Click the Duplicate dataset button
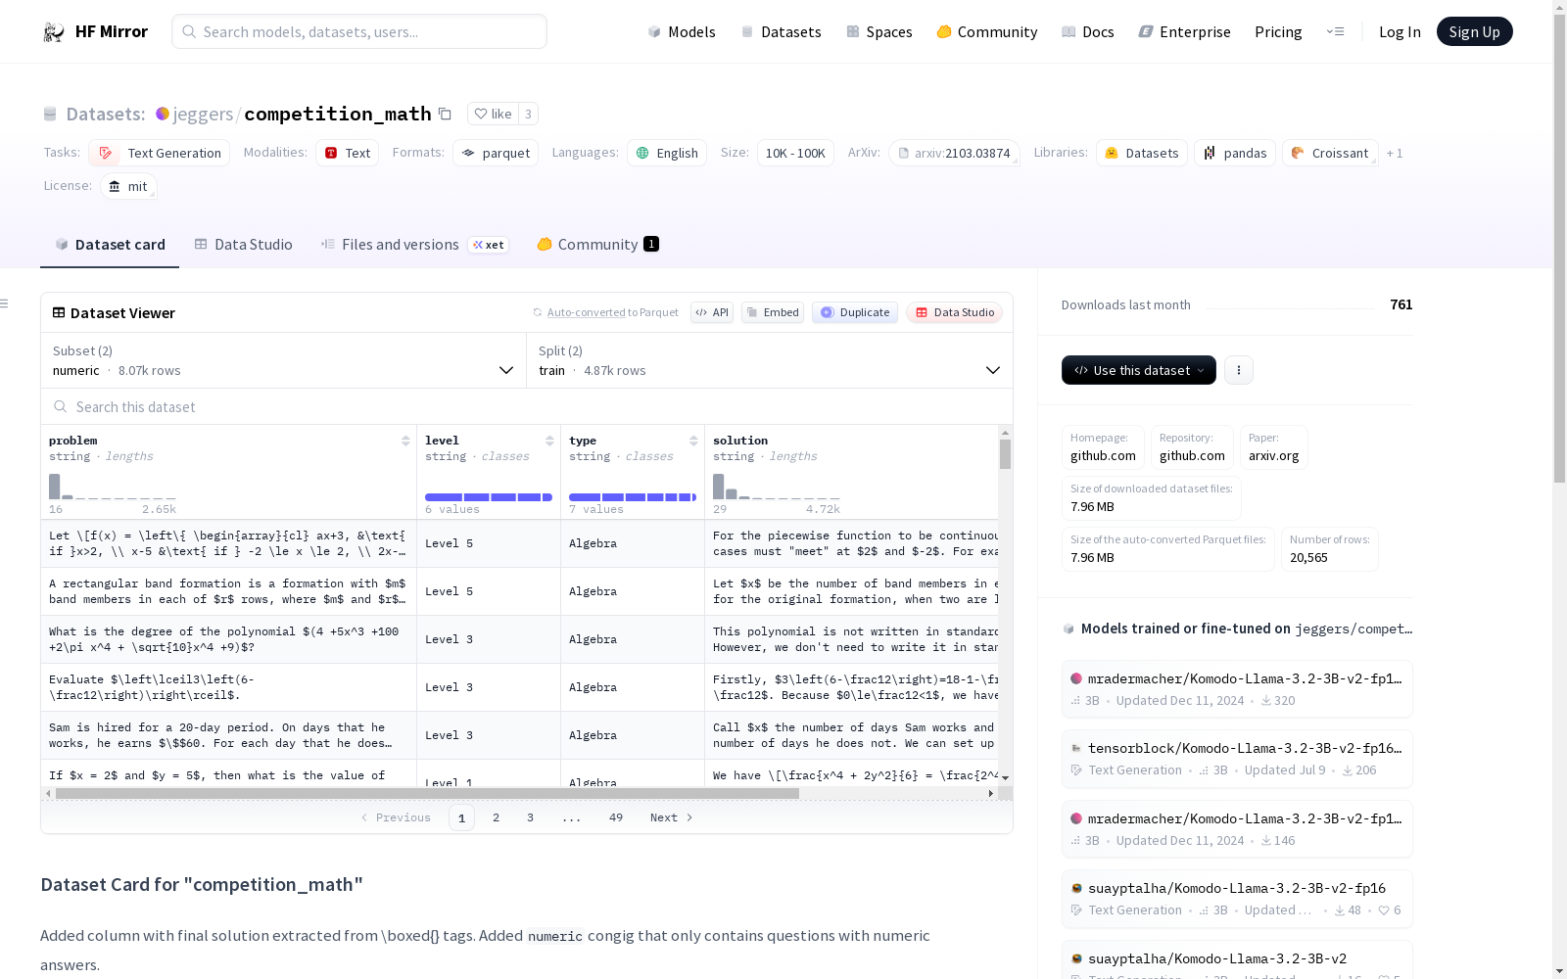The image size is (1567, 979). click(x=855, y=312)
